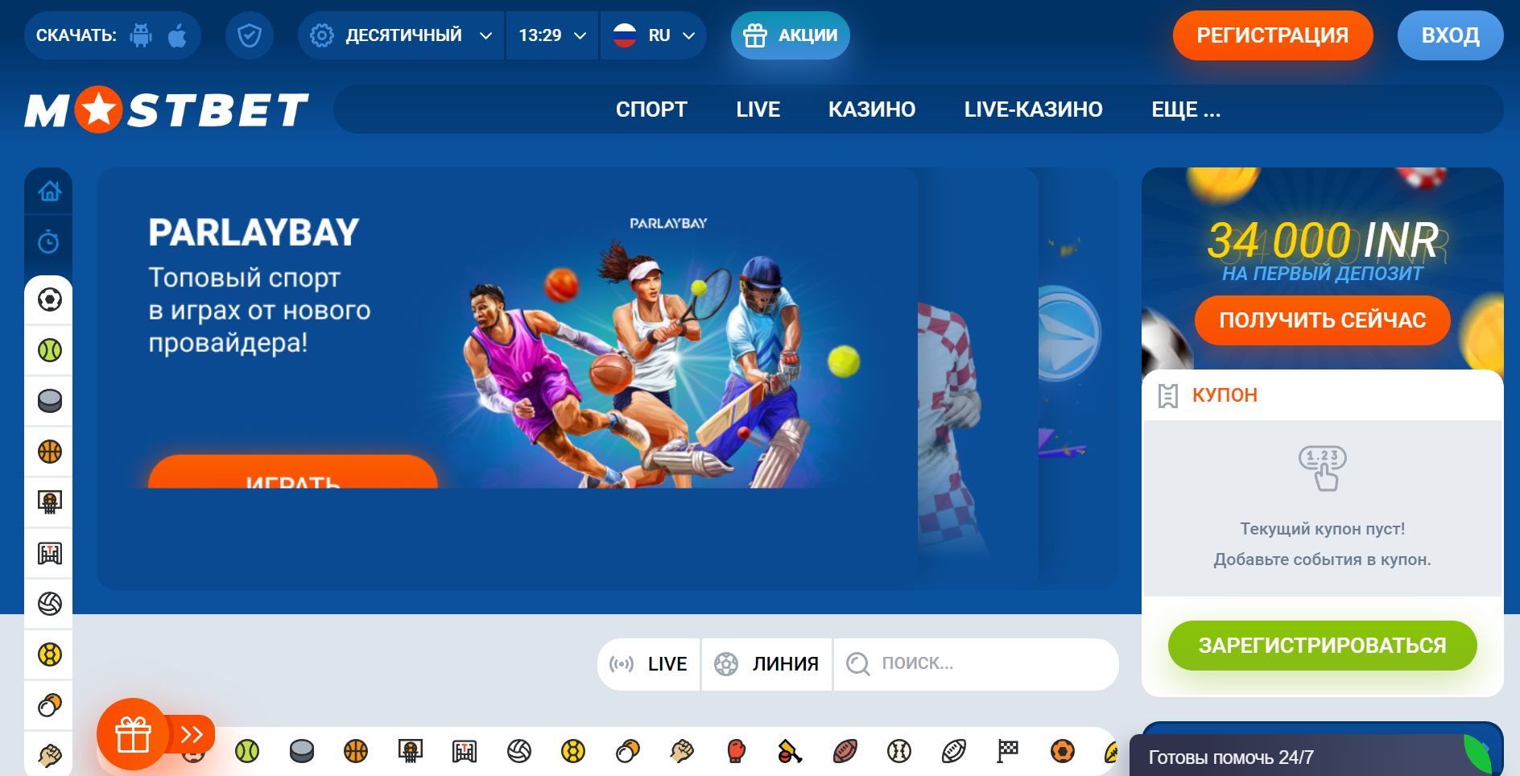Open the fist icon in the left sidebar
This screenshot has width=1520, height=776.
coord(50,755)
